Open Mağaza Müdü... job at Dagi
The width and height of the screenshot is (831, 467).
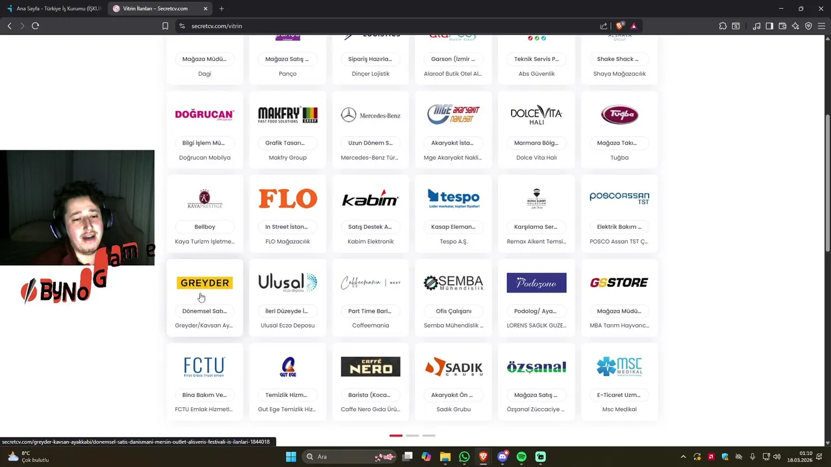[205, 59]
